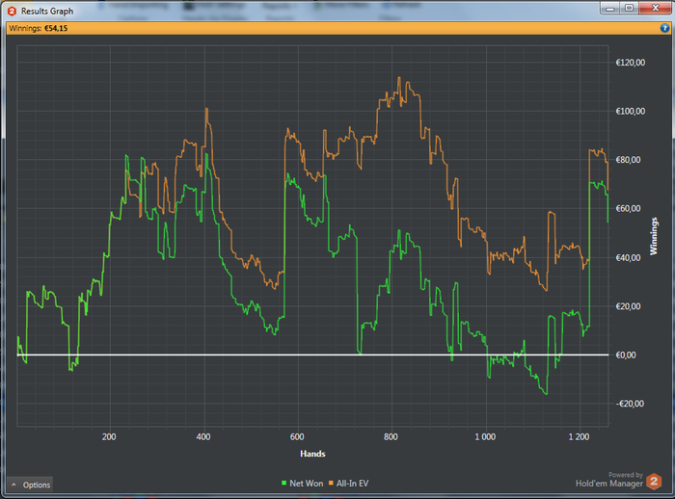
Task: Minimize the Results Graph window
Action: point(610,8)
